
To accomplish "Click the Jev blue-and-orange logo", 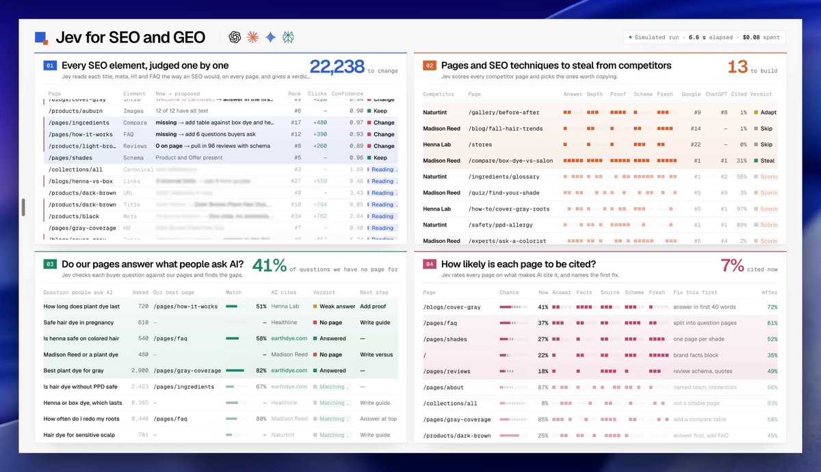I will 41,38.
